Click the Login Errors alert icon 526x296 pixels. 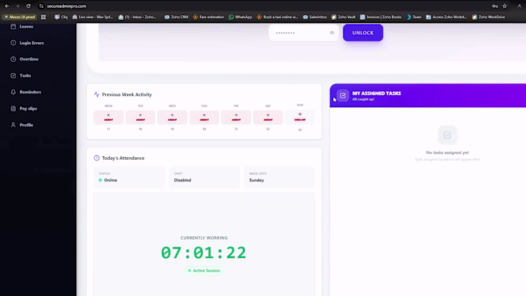[13, 43]
